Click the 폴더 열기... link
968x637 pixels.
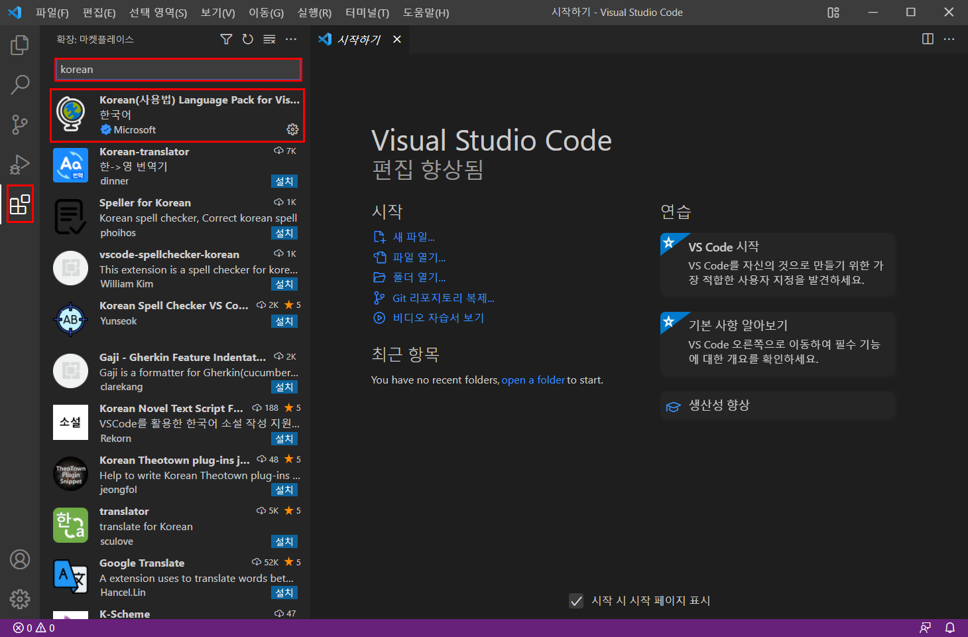(x=419, y=277)
